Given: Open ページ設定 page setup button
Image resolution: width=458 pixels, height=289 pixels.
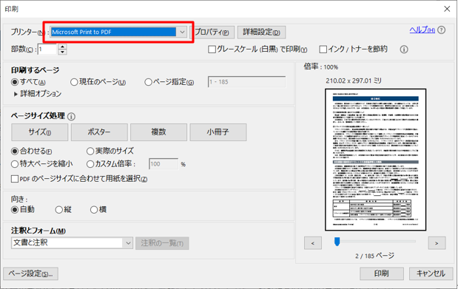Looking at the screenshot, I should [30, 273].
